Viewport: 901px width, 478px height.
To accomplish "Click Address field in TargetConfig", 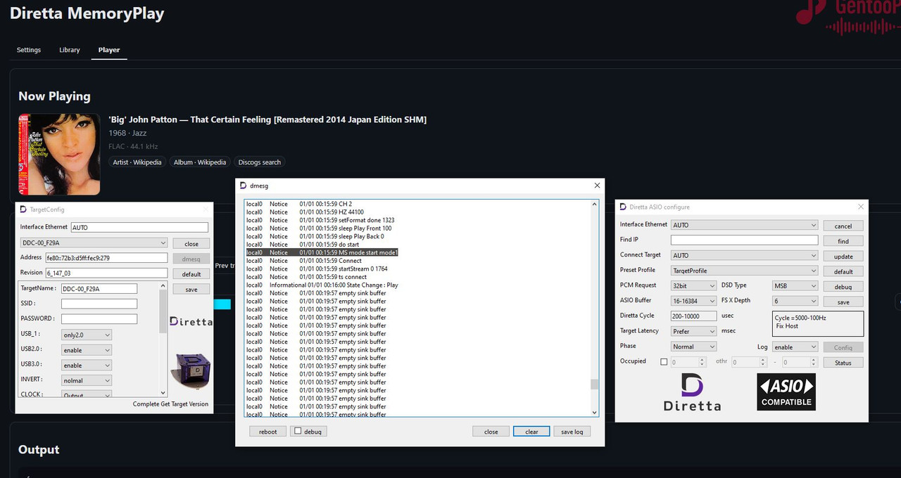I will pos(106,258).
